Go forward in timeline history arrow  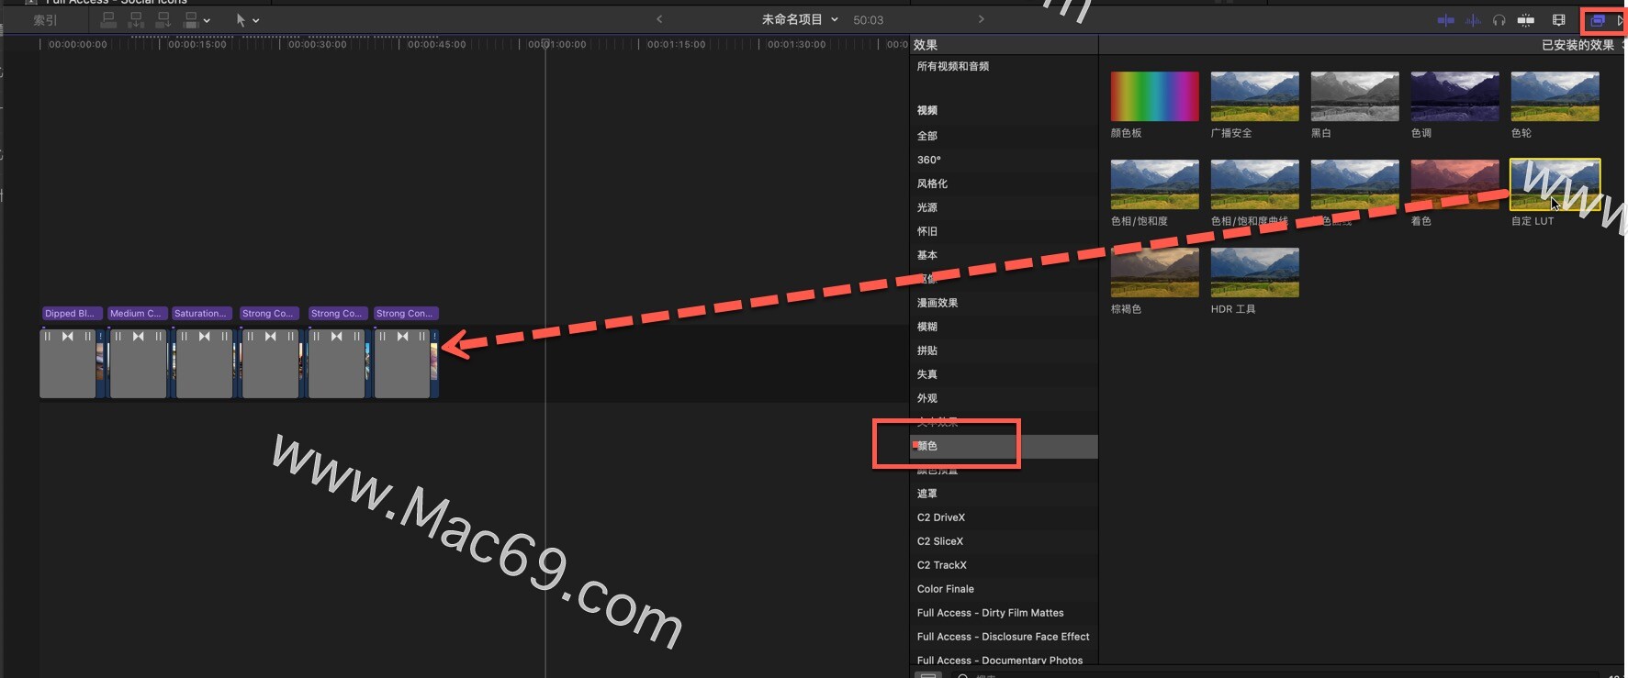[981, 19]
